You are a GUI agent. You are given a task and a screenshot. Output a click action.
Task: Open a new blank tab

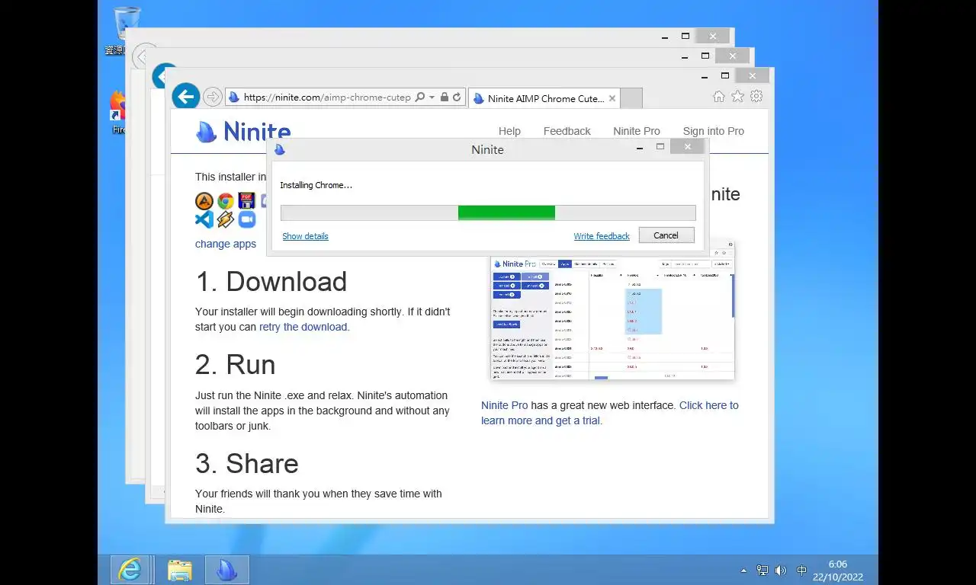[x=631, y=98]
